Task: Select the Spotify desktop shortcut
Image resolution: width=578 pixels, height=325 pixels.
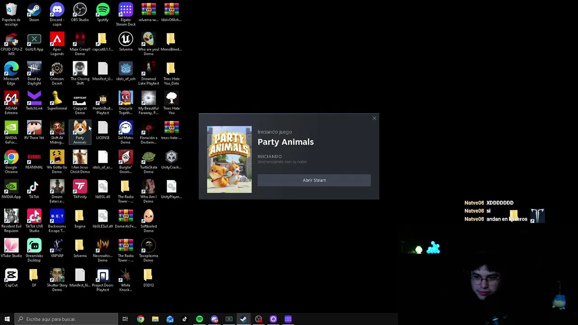Action: pos(103,12)
